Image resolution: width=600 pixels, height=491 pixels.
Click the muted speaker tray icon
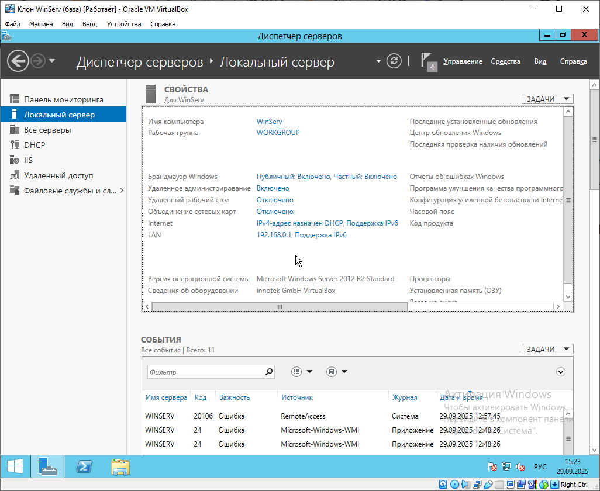click(520, 466)
